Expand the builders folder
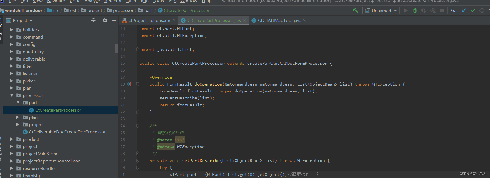The image size is (490, 178). (x=11, y=30)
